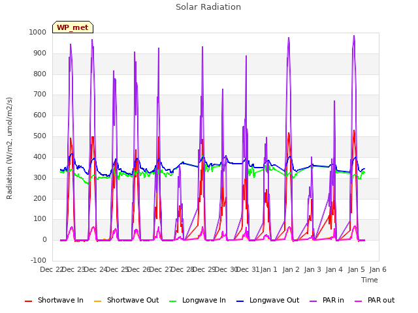Screen dimensions: 418x313
Task: Click the PAR in peak on Jan 5
Action: tap(354, 36)
